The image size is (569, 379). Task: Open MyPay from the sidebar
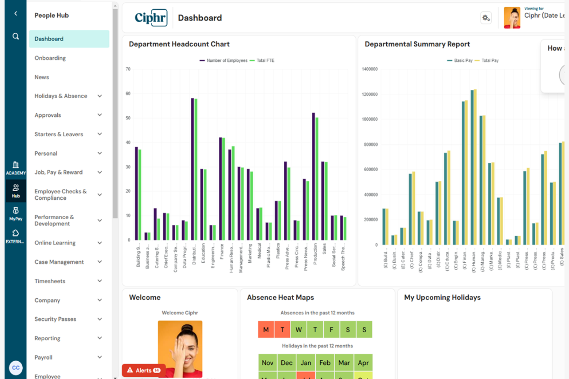(x=15, y=213)
